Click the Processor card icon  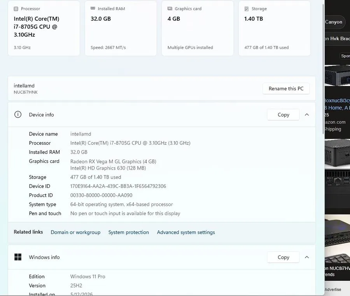16,9
